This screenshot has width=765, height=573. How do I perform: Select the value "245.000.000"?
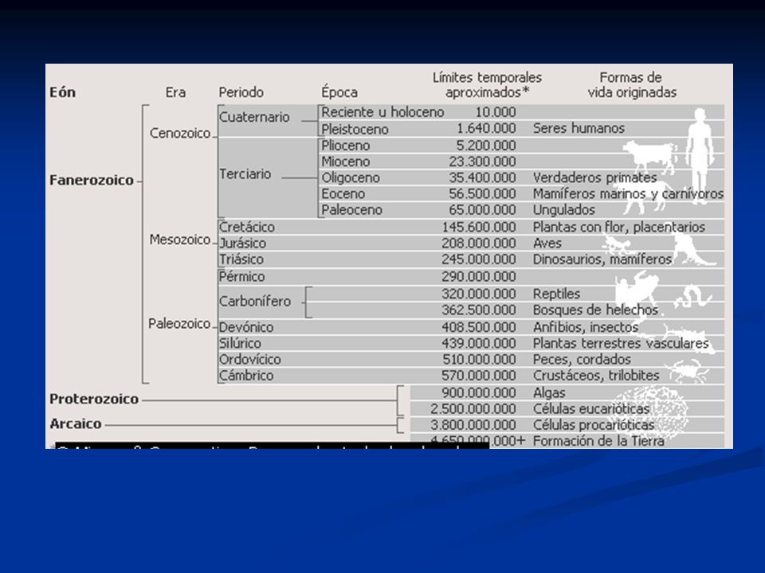click(479, 259)
